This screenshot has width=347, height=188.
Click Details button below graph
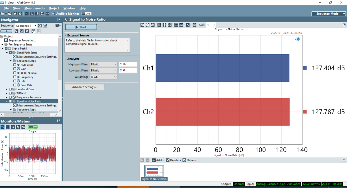[x=189, y=160]
